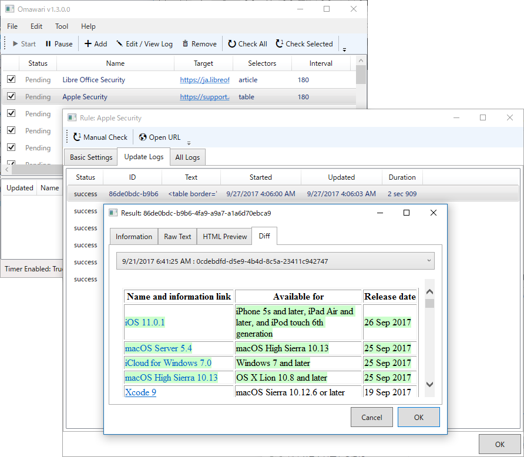Toggle the checkbox on the fifth Pending row
Image resolution: width=524 pixels, height=457 pixels.
point(11,147)
